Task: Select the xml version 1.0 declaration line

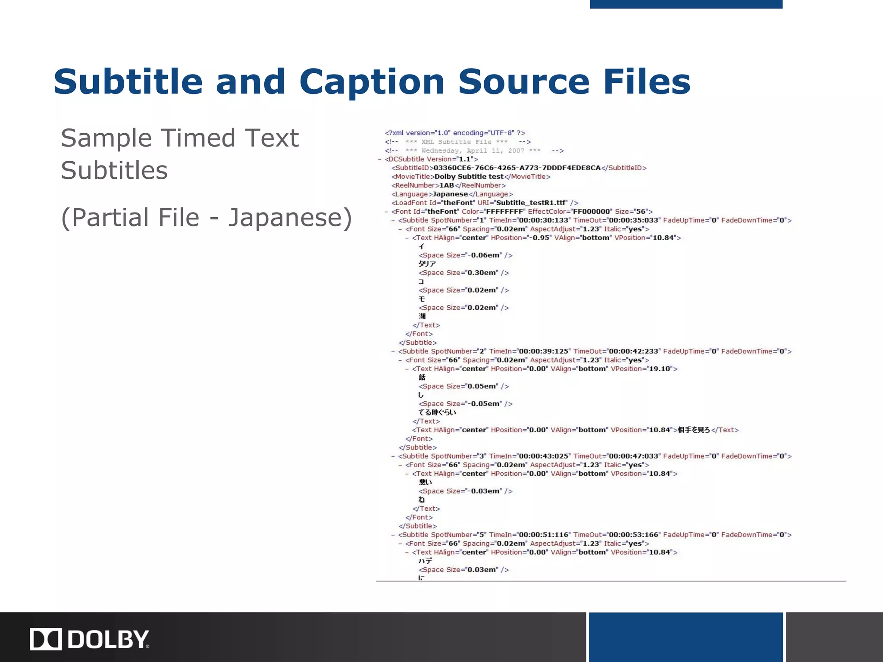Action: pos(455,133)
